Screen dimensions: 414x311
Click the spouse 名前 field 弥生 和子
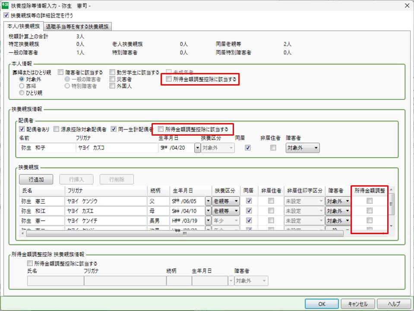[x=47, y=148]
